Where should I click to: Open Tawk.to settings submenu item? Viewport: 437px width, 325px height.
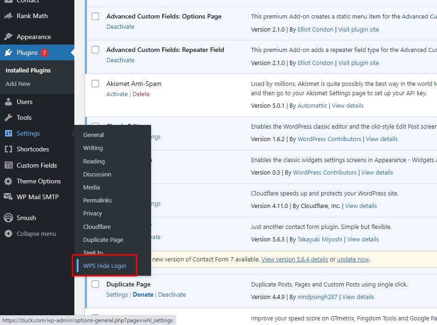point(93,253)
